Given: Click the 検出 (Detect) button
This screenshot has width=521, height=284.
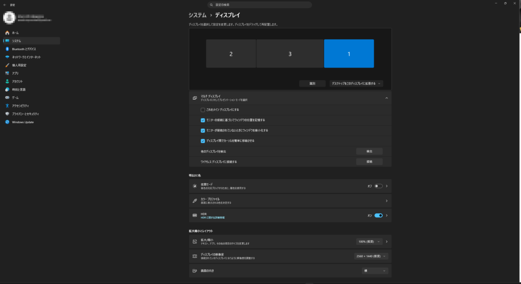Looking at the screenshot, I should (369, 151).
